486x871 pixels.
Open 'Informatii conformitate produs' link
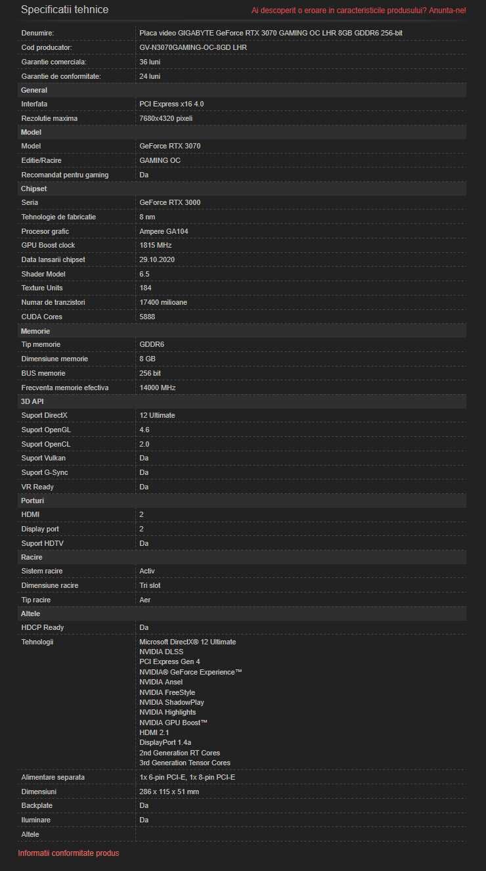tap(68, 853)
